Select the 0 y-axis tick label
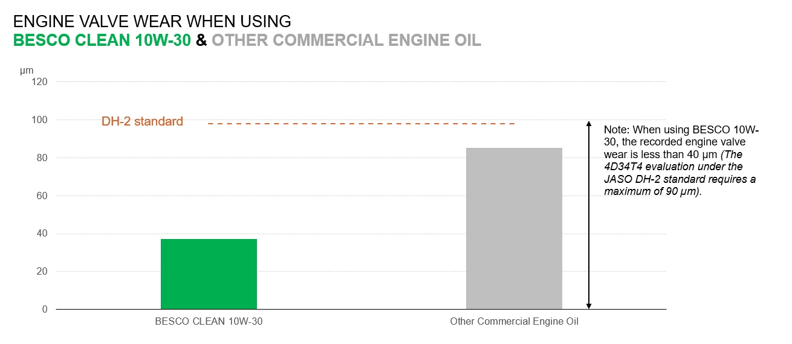792x344 pixels. click(x=45, y=310)
